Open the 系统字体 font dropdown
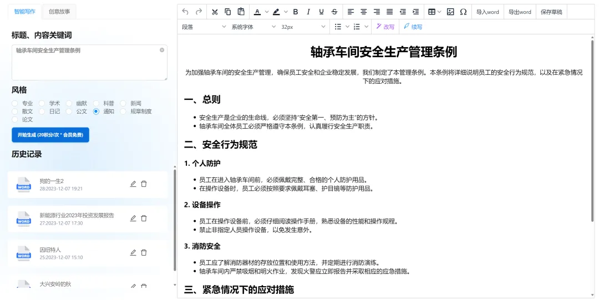Image resolution: width=599 pixels, height=300 pixels. click(253, 27)
